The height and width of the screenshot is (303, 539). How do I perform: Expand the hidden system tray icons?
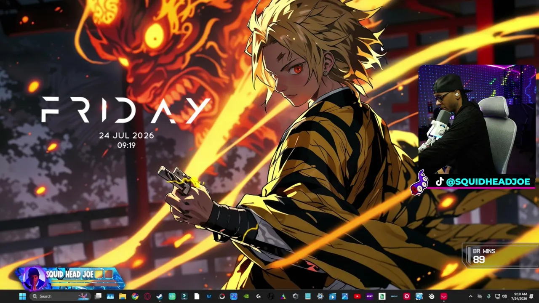471,296
